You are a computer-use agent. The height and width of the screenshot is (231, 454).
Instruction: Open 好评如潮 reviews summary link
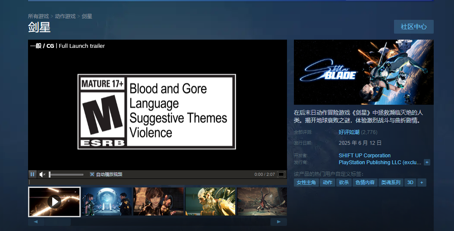349,132
